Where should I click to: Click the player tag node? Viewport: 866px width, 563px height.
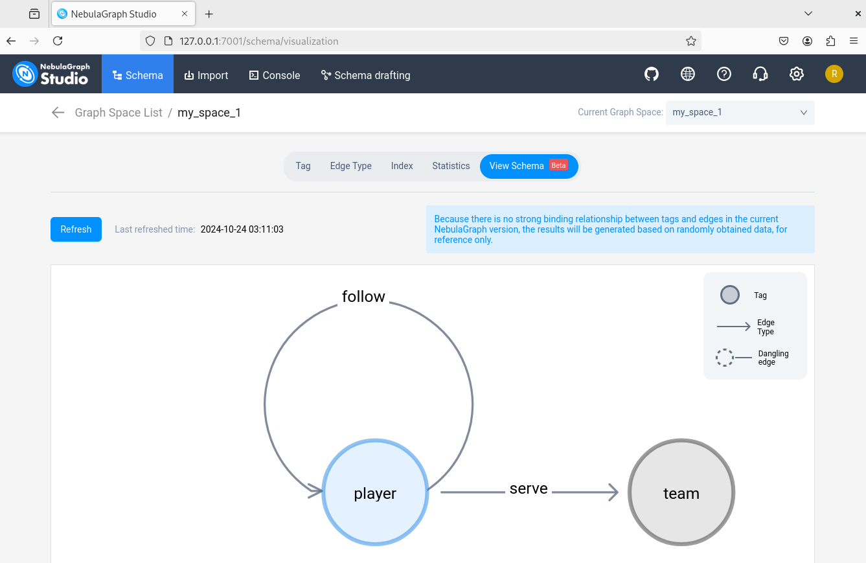[375, 493]
